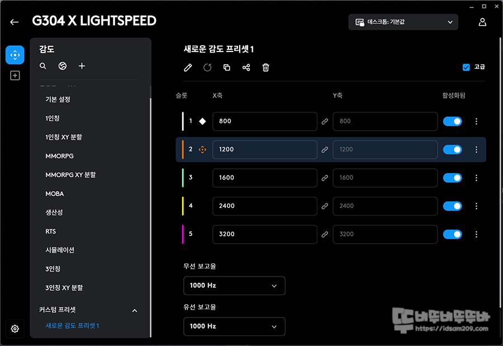This screenshot has width=503, height=346.
Task: Click slot 2 orange color bar
Action: [183, 150]
